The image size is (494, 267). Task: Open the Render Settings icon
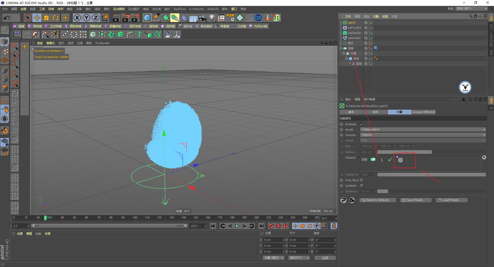[135, 18]
